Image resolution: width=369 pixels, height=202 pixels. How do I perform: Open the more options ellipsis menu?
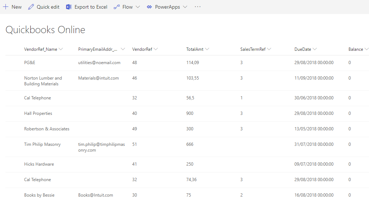(197, 7)
